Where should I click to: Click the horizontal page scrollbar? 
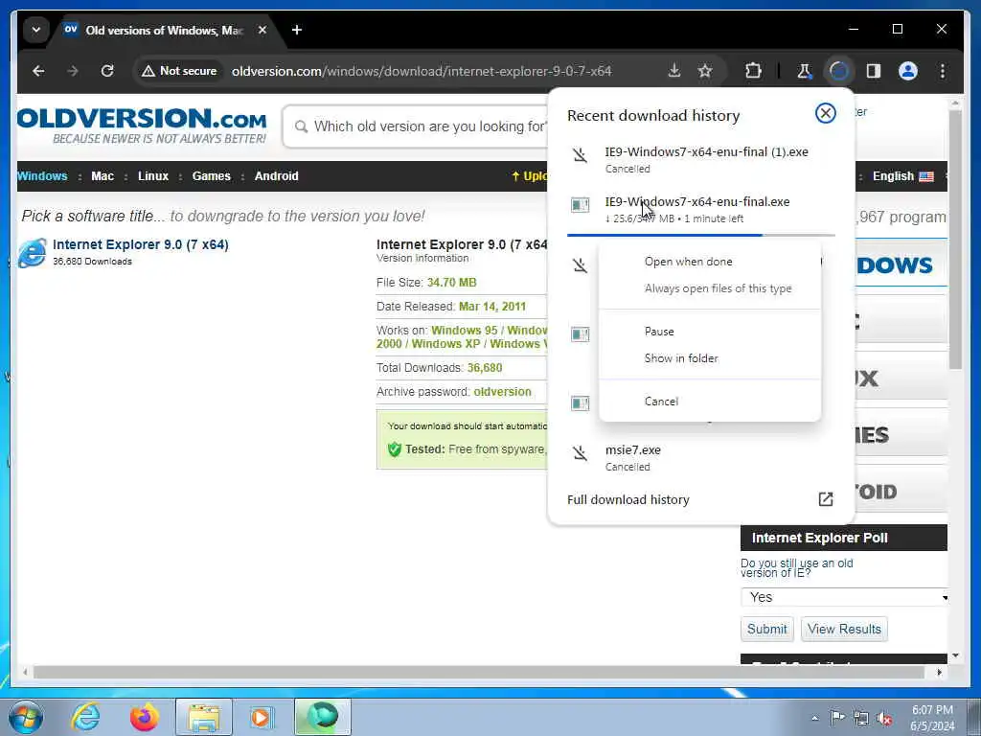click(479, 672)
